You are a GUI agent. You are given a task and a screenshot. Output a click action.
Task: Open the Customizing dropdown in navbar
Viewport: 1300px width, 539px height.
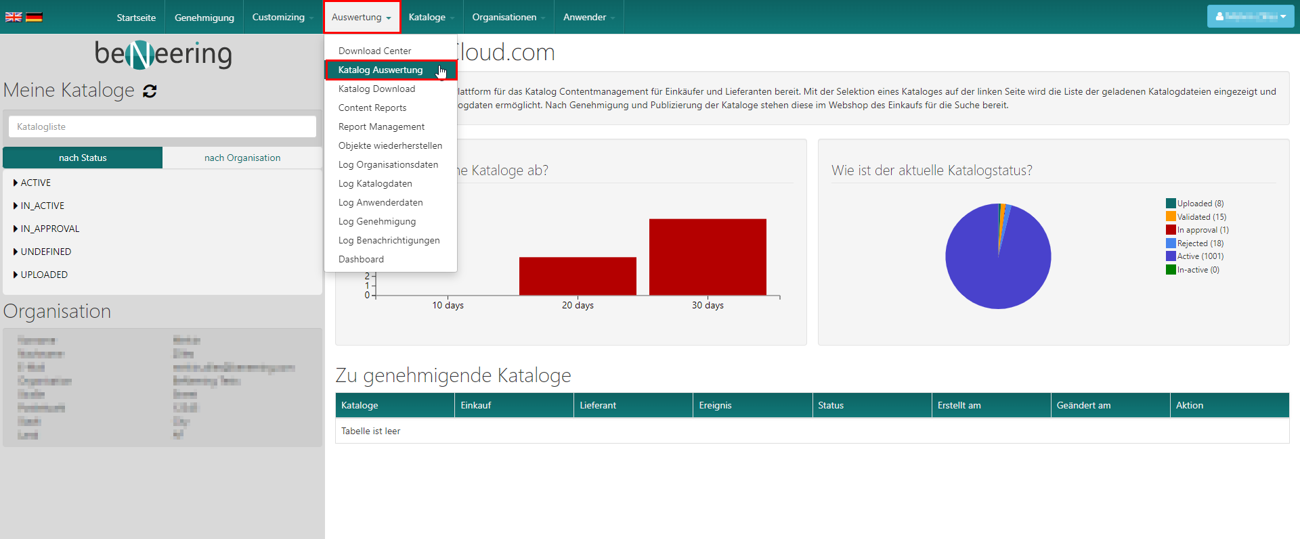(282, 17)
